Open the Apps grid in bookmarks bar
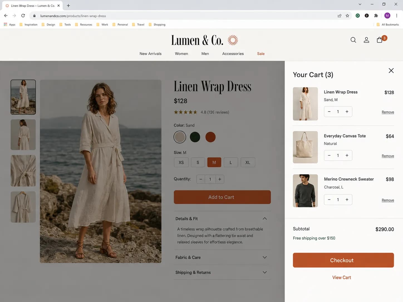 (9, 24)
